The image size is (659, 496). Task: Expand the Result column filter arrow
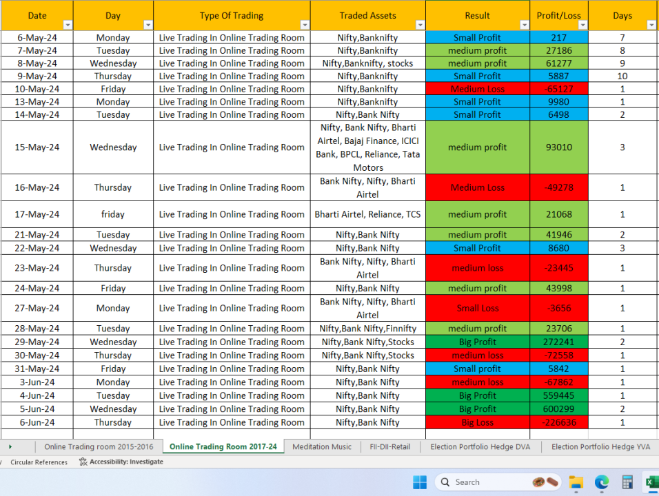[523, 25]
